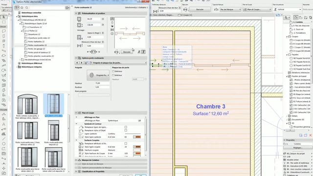Screen dimensions: 313x176
Task: Click the Chambre 3 zone label on plan
Action: point(211,107)
